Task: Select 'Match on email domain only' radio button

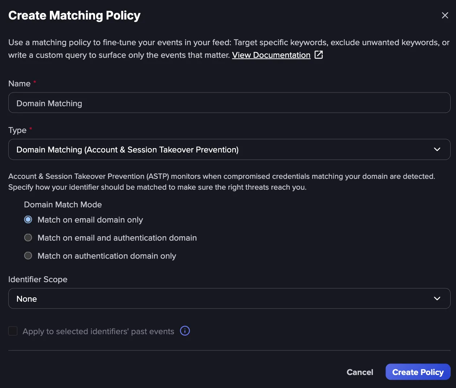Action: 28,220
